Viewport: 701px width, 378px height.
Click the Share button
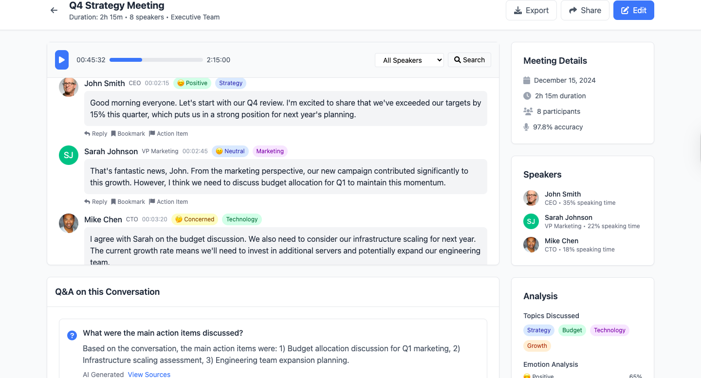(585, 10)
